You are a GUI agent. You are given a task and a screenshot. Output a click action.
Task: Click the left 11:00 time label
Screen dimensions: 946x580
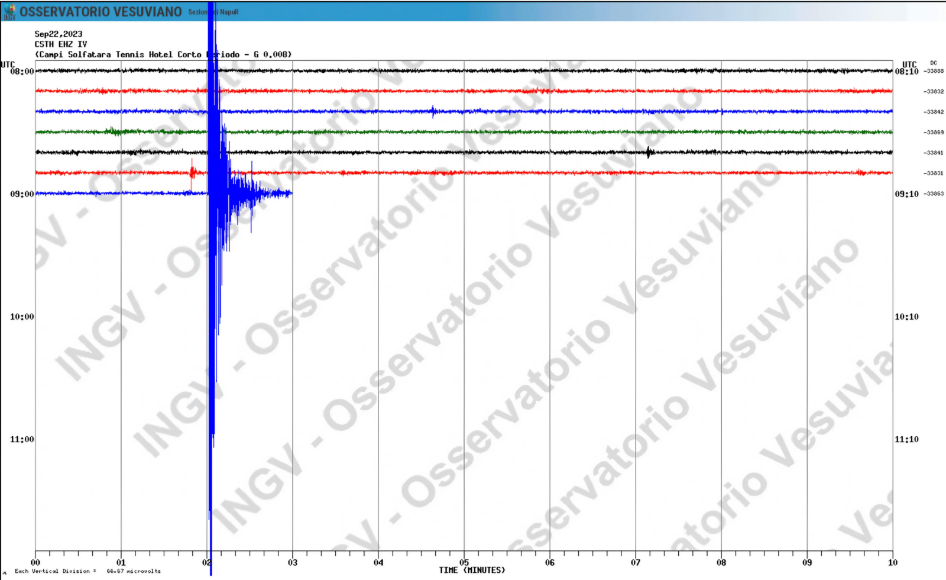pos(22,439)
